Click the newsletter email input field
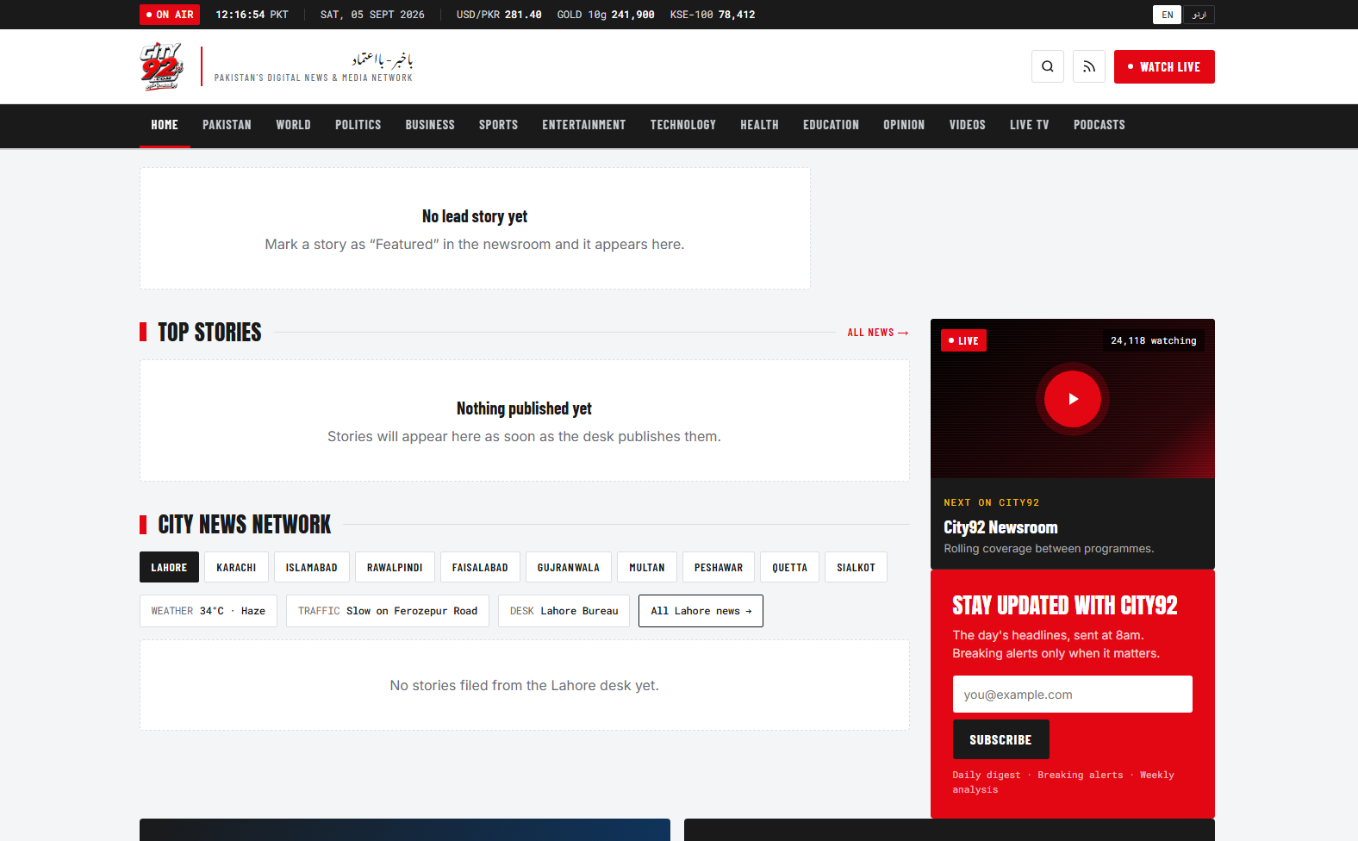This screenshot has width=1358, height=841. 1072,695
